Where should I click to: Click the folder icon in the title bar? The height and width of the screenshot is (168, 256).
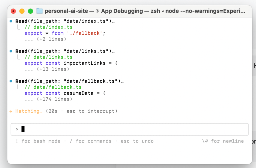40,11
